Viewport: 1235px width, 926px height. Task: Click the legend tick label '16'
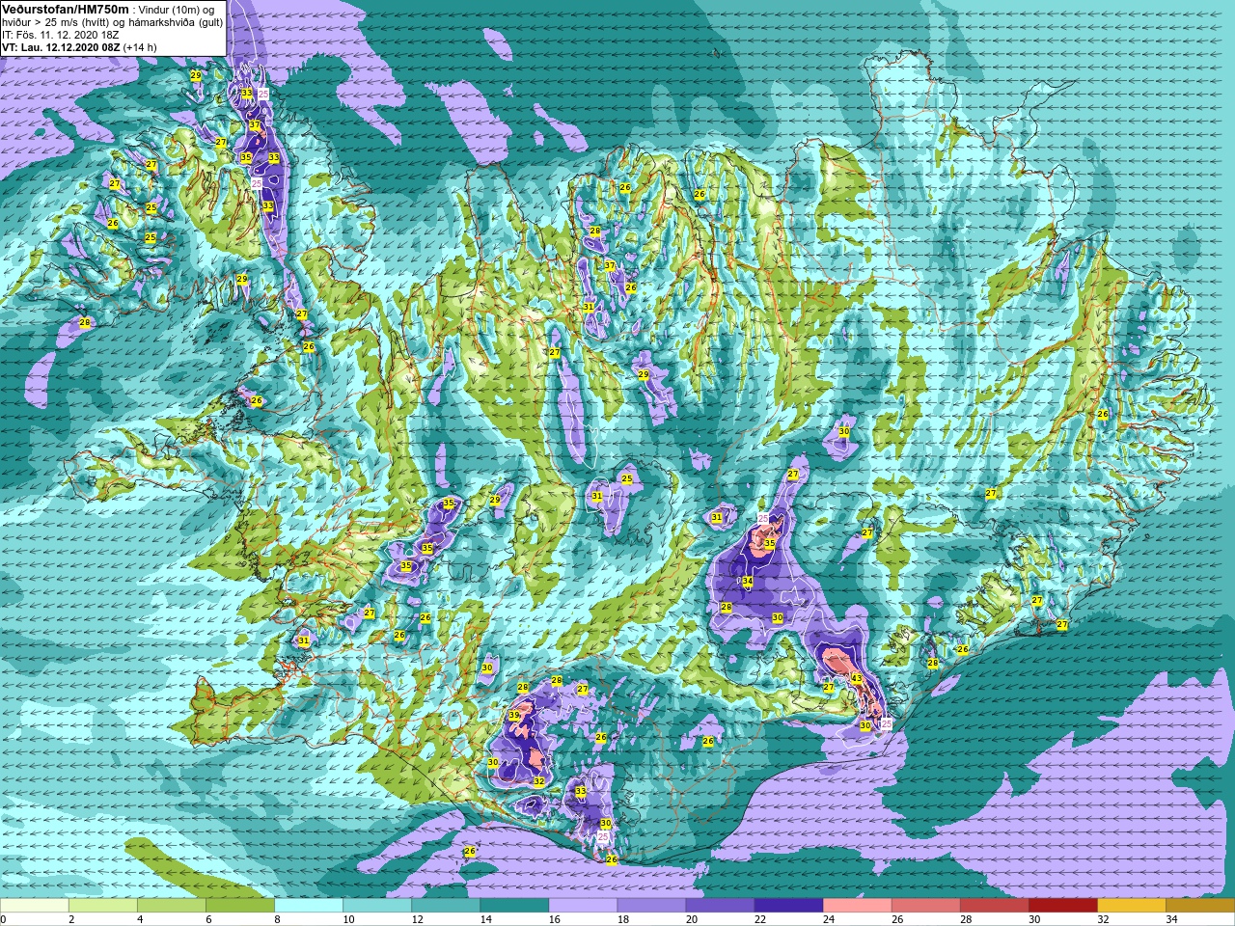click(554, 919)
